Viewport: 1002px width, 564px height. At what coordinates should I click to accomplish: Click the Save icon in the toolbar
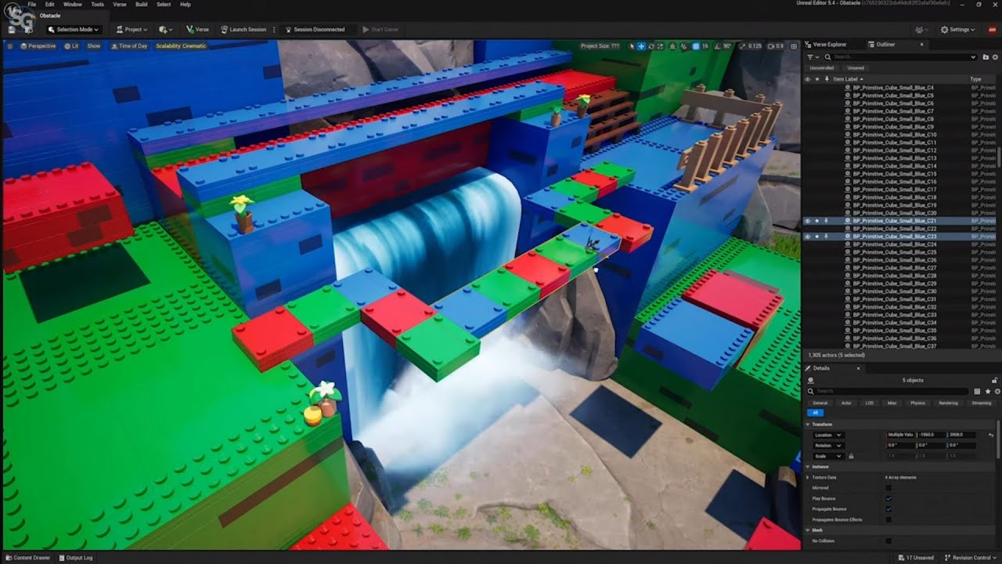(x=12, y=29)
